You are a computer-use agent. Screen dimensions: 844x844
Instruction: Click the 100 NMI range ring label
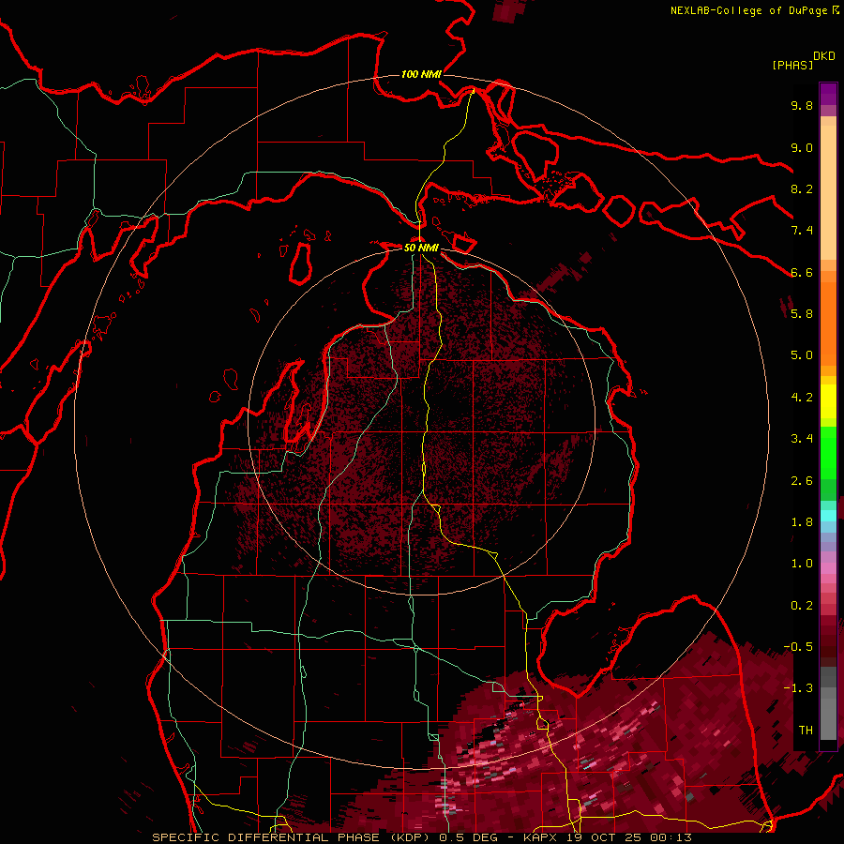pos(421,74)
